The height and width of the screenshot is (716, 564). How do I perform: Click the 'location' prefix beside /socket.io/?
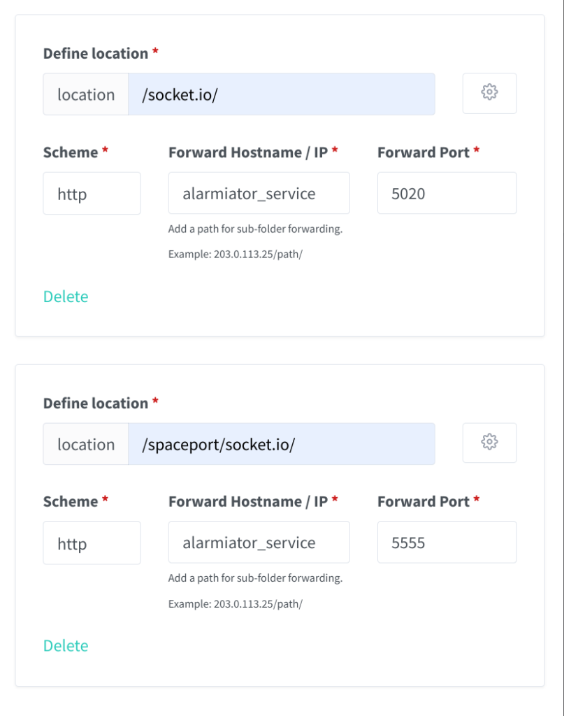86,94
